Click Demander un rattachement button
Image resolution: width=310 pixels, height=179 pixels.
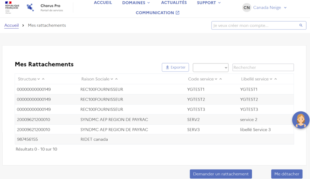coord(221,174)
